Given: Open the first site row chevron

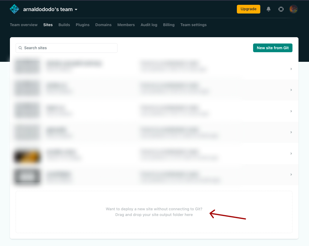Looking at the screenshot, I should 291,69.
